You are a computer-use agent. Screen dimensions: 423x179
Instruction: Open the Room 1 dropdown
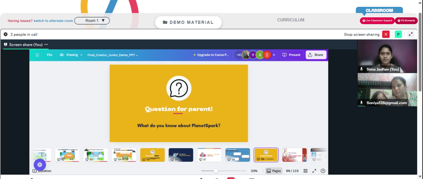coord(92,21)
